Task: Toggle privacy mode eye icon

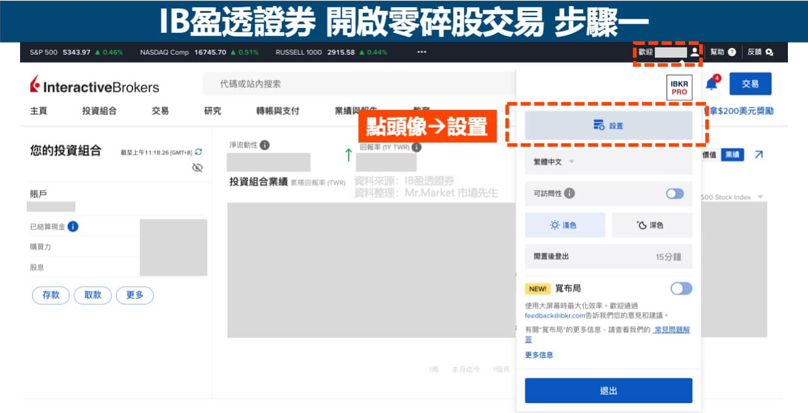Action: pyautogui.click(x=197, y=168)
